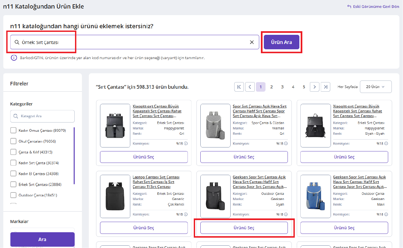Switch to results page 5
Viewport: 403px width, 248px height.
(304, 87)
